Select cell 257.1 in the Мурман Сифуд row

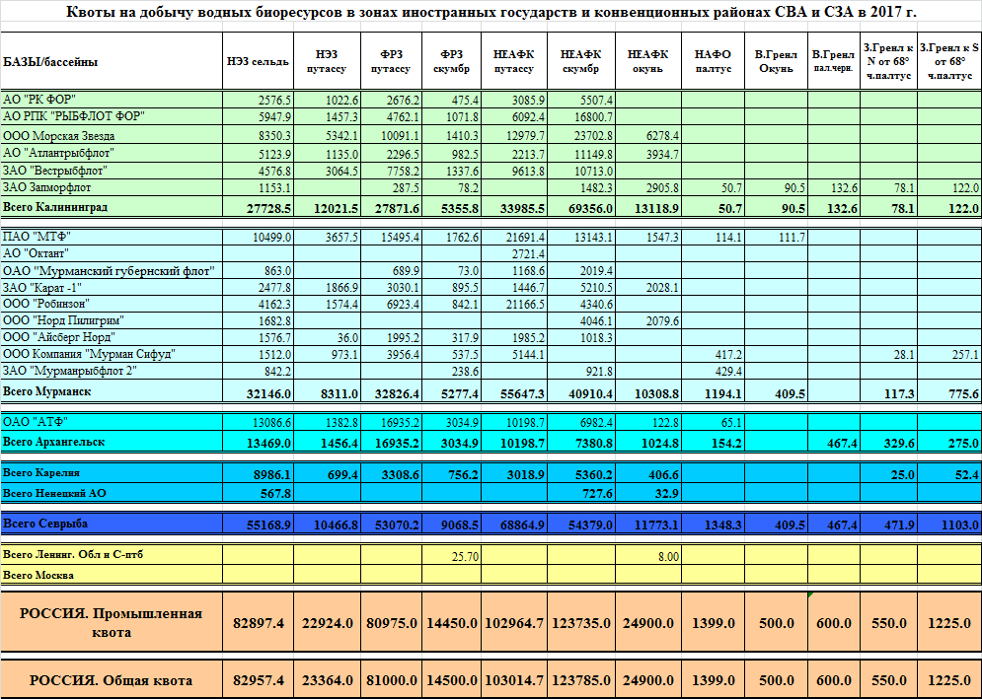(949, 354)
